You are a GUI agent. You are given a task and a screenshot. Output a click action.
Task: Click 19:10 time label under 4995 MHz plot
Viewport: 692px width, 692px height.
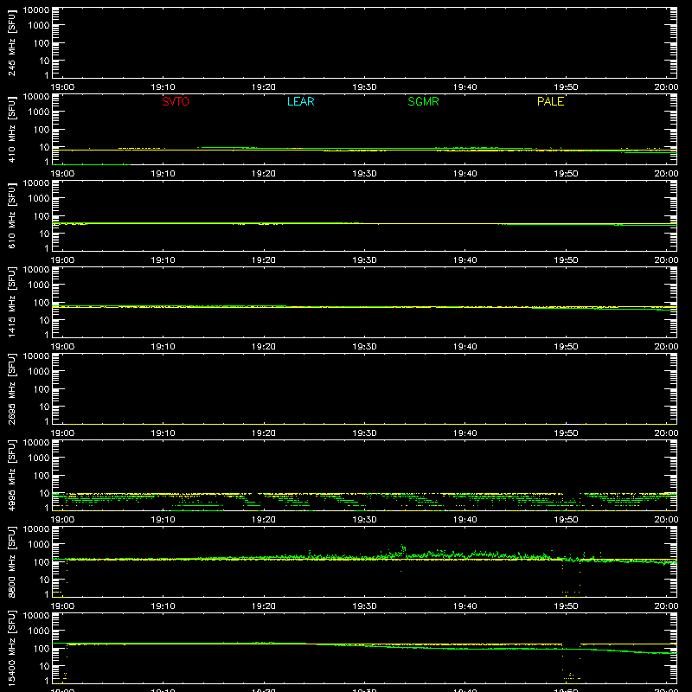tap(163, 520)
